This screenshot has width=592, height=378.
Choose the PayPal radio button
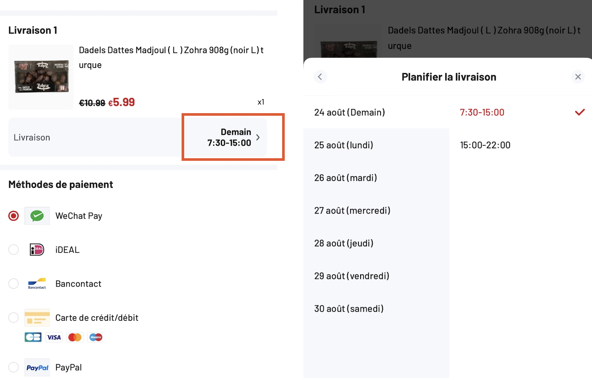click(13, 368)
